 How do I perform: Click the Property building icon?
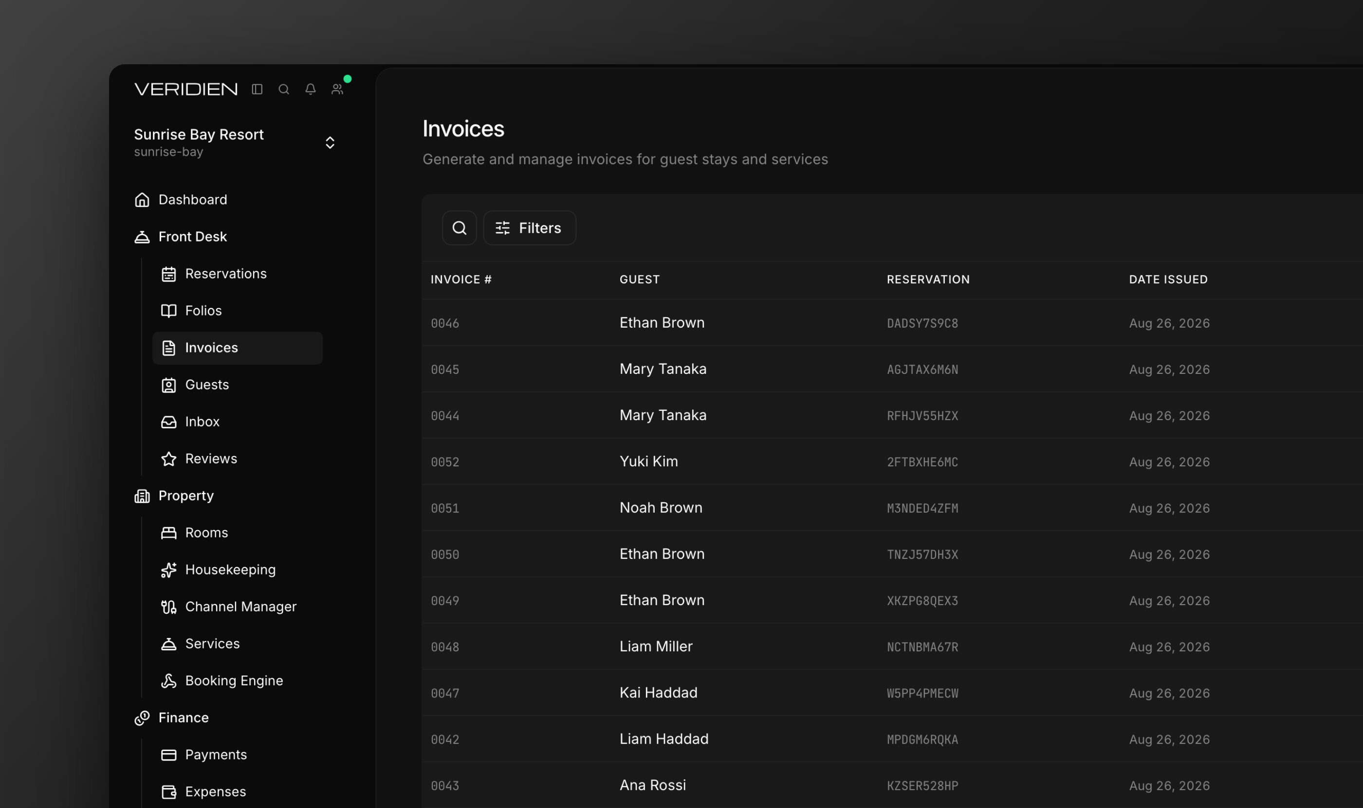[x=142, y=496]
